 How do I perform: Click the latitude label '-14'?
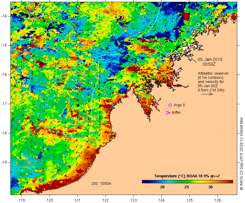[4, 16]
